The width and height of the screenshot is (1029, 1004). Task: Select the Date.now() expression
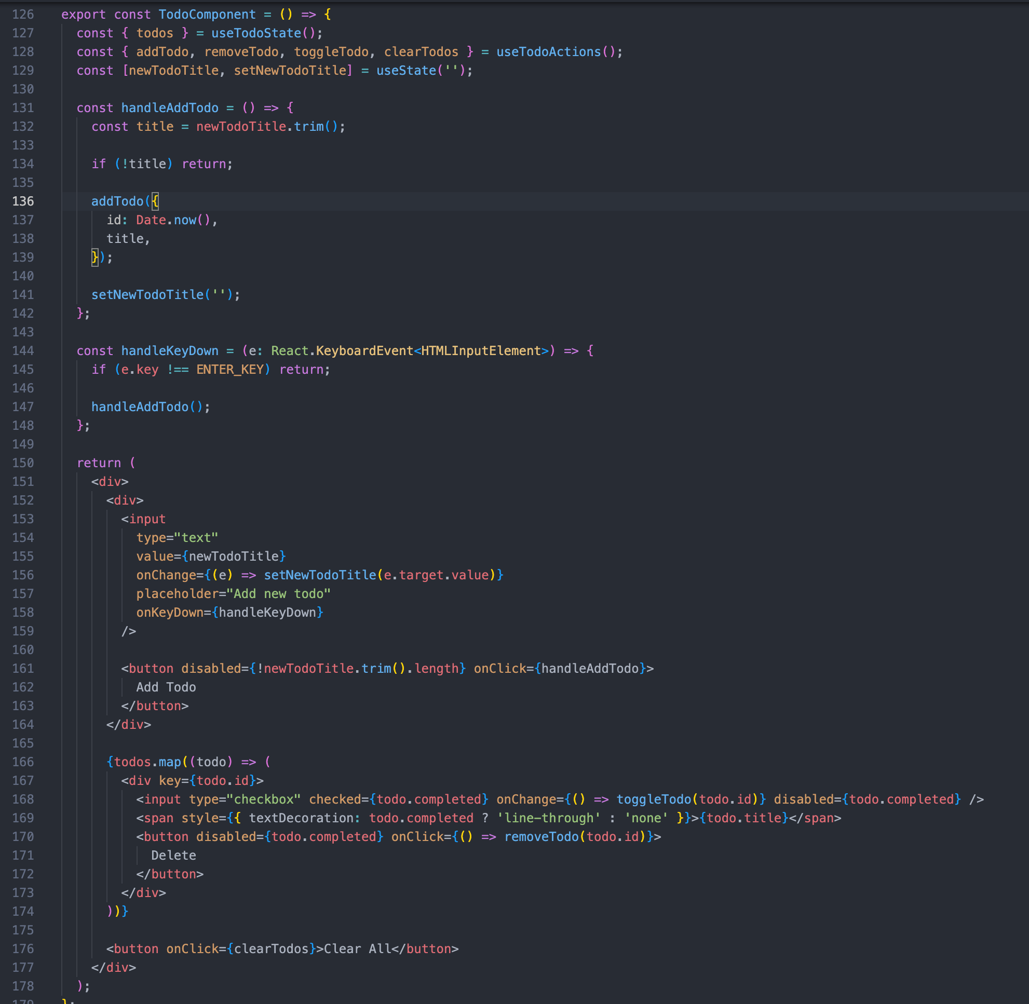175,220
